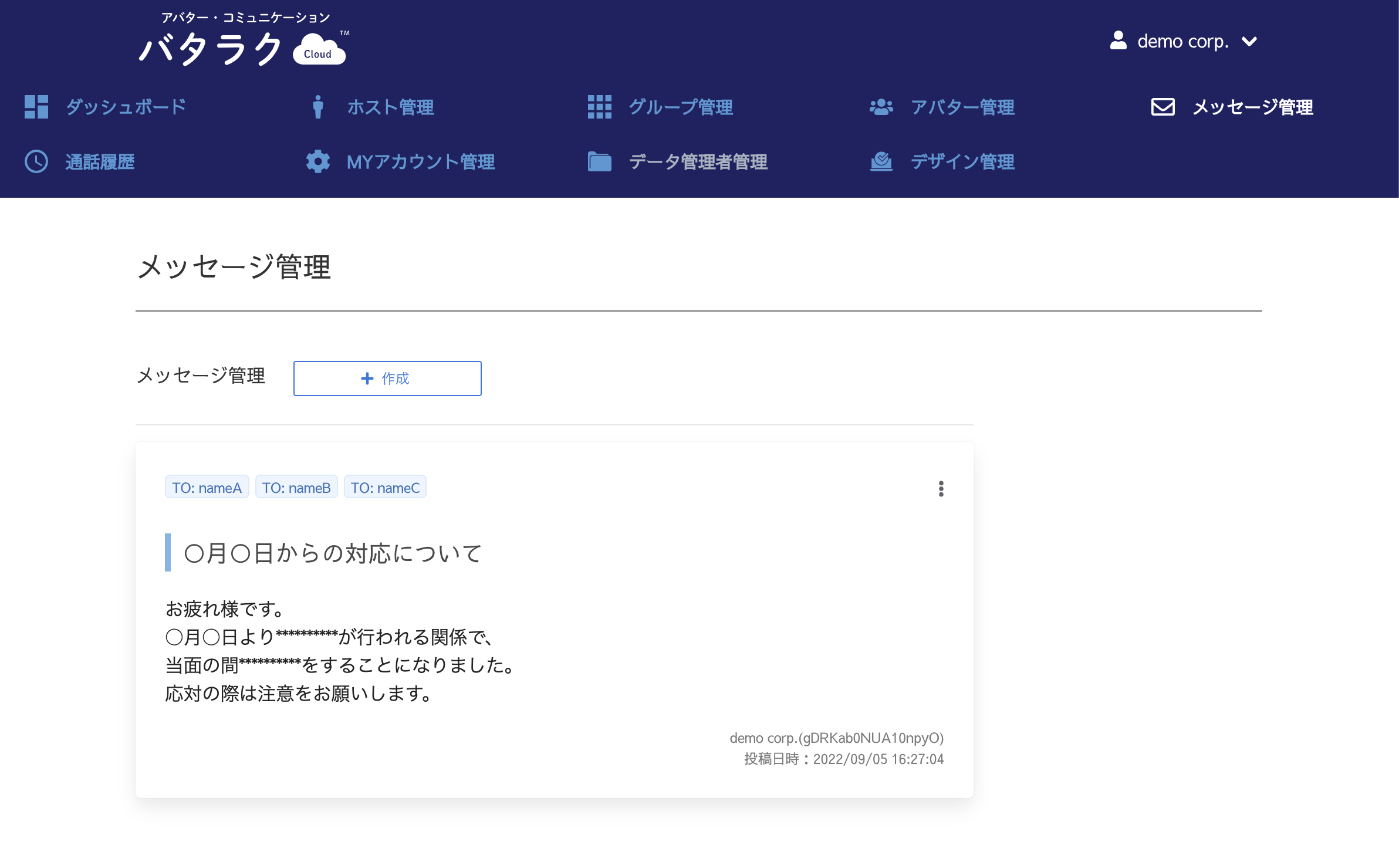1399x852 pixels.
Task: Click the MY account gear icon
Action: click(x=317, y=161)
